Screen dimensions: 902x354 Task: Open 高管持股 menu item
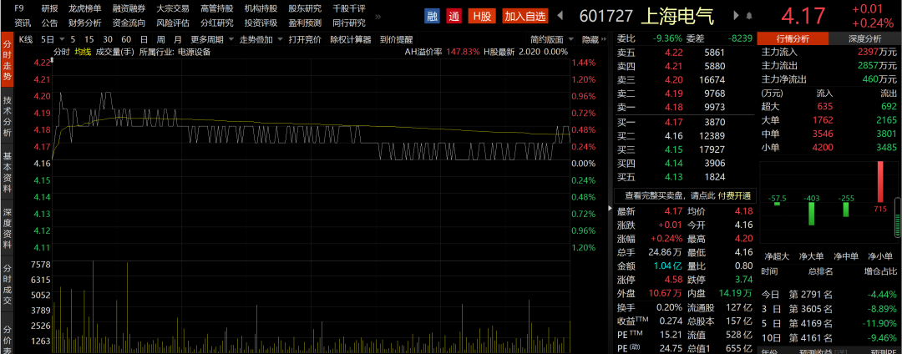(217, 8)
